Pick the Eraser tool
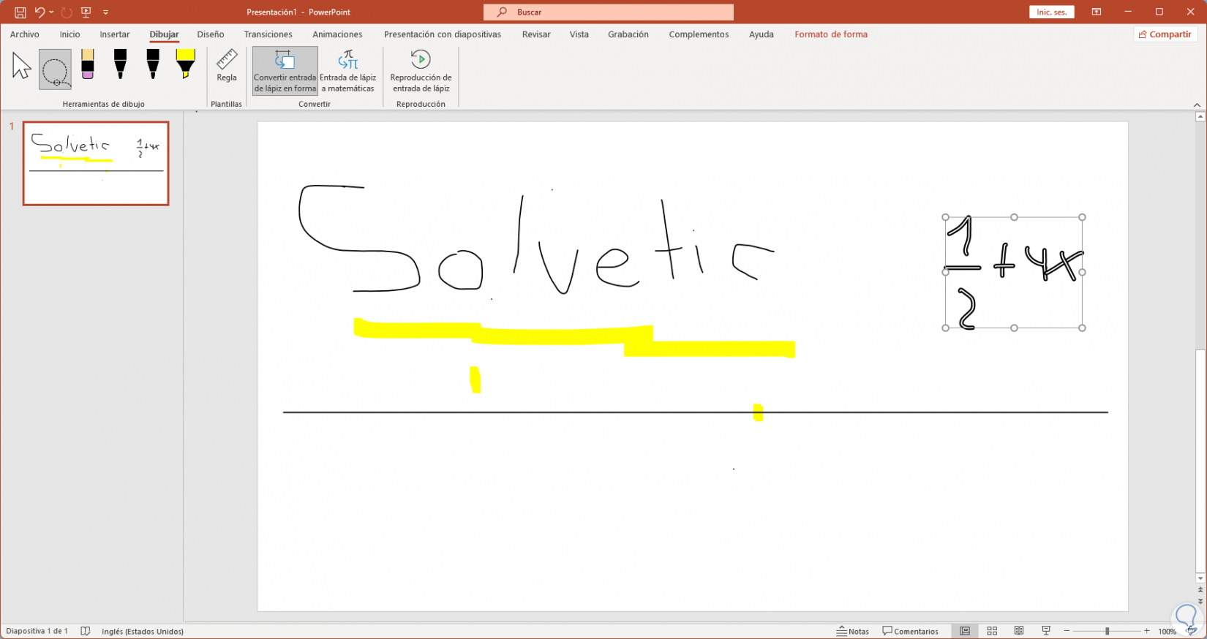Image resolution: width=1207 pixels, height=639 pixels. tap(88, 64)
